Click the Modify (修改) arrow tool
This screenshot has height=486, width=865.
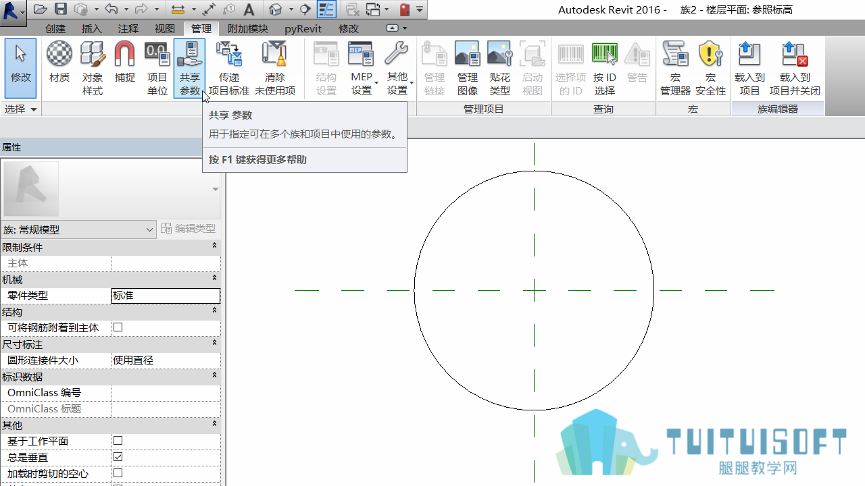21,68
